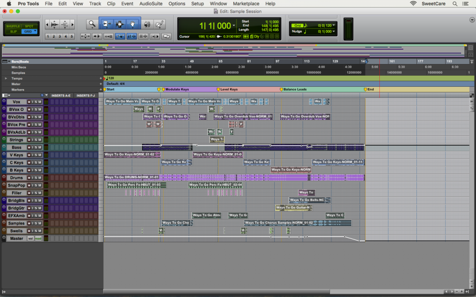Select the Grabber tool

coord(132,23)
